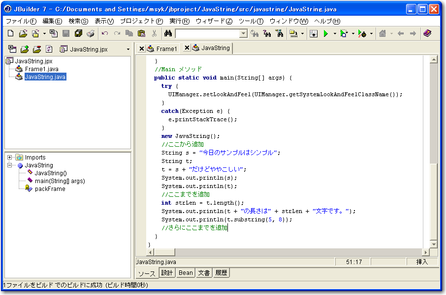Open the Help book icon
The image size is (446, 295).
point(427,33)
